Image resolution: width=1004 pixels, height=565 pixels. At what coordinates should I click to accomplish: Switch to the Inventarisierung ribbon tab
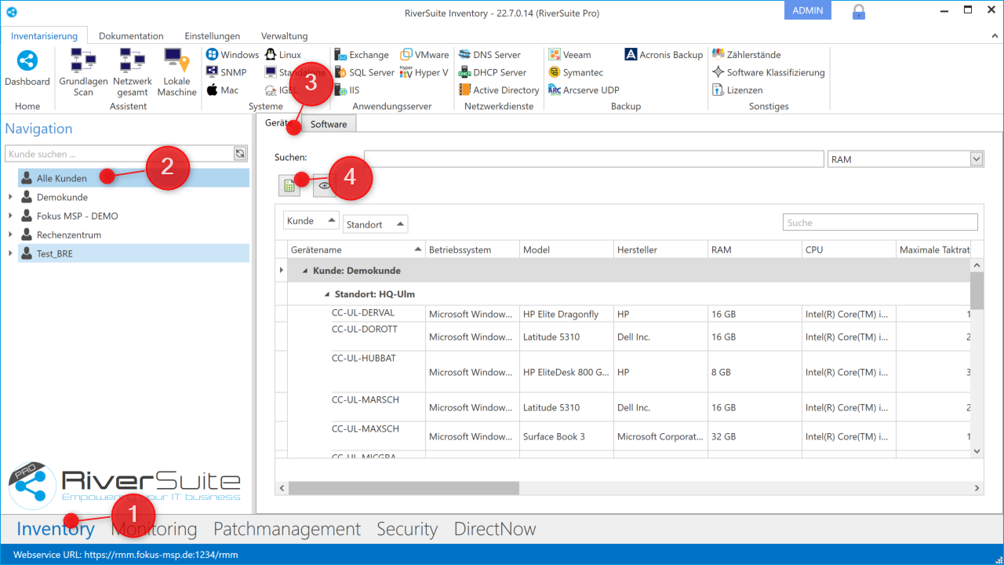44,36
